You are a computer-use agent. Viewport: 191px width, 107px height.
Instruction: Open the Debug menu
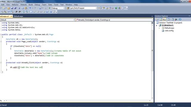click(x=37, y=5)
